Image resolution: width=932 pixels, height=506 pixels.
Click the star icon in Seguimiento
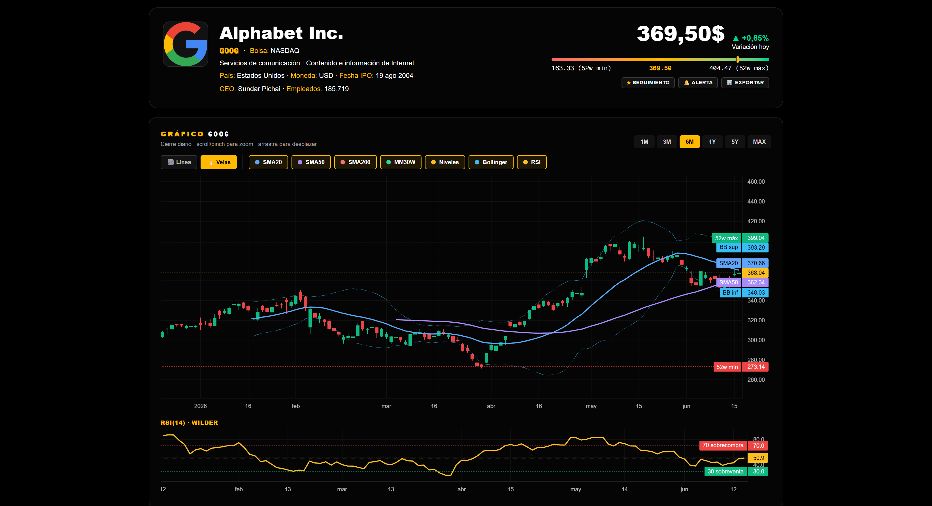pos(628,83)
